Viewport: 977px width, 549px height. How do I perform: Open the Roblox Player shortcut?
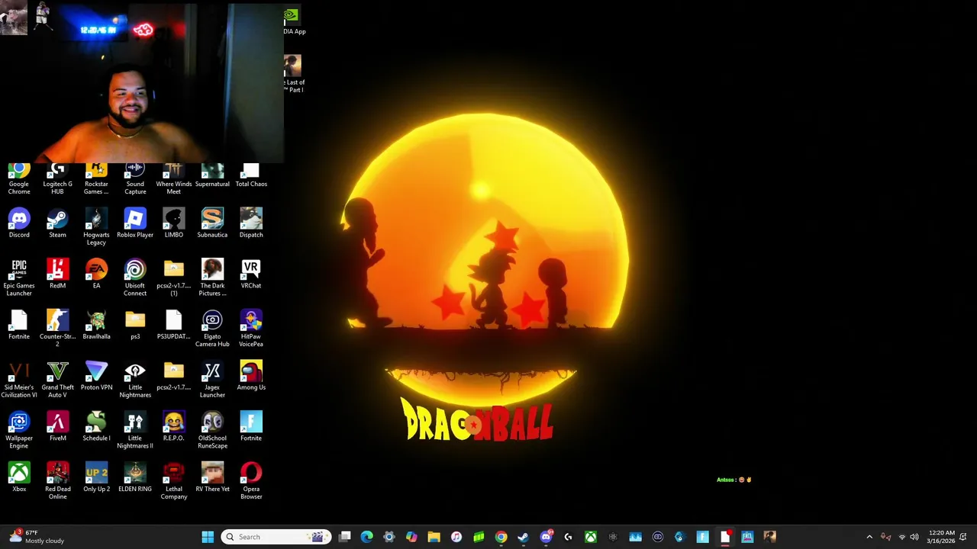(x=135, y=223)
